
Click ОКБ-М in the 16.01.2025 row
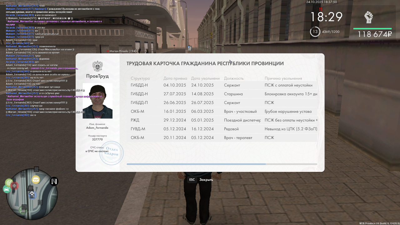click(137, 111)
